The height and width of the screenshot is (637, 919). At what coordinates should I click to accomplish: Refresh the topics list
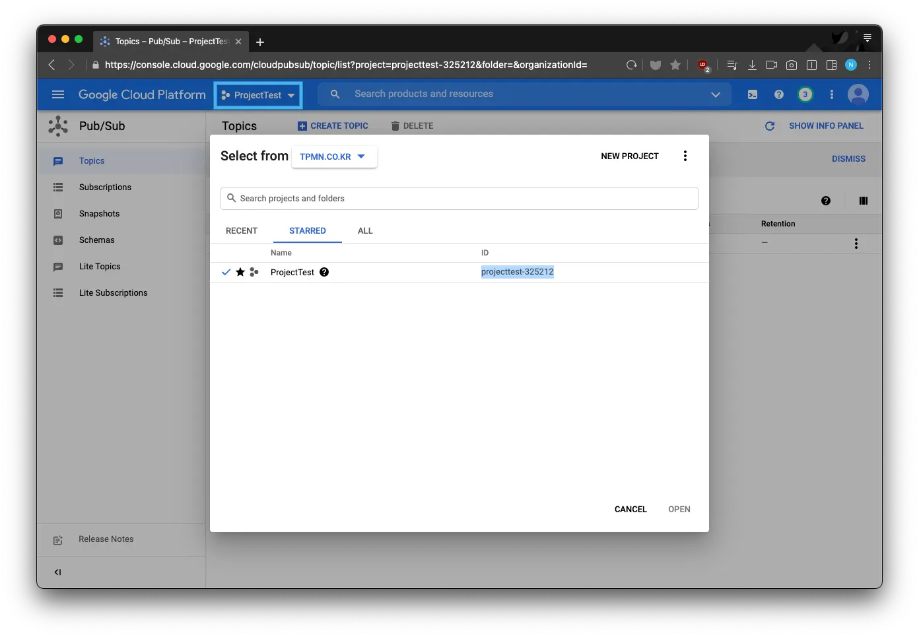coord(770,126)
